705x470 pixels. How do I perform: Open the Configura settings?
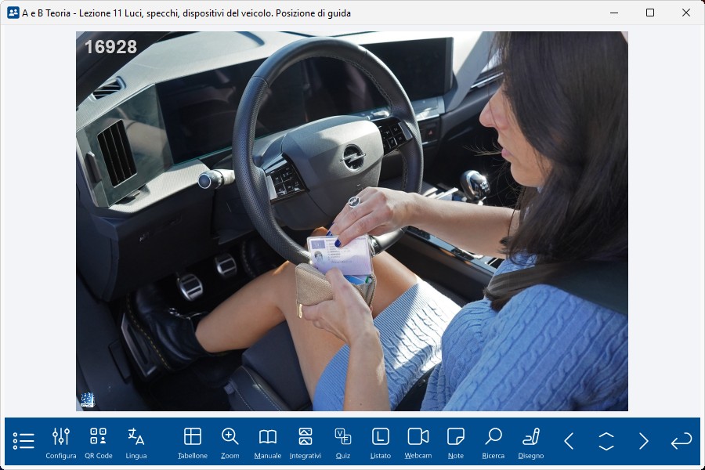tap(61, 443)
